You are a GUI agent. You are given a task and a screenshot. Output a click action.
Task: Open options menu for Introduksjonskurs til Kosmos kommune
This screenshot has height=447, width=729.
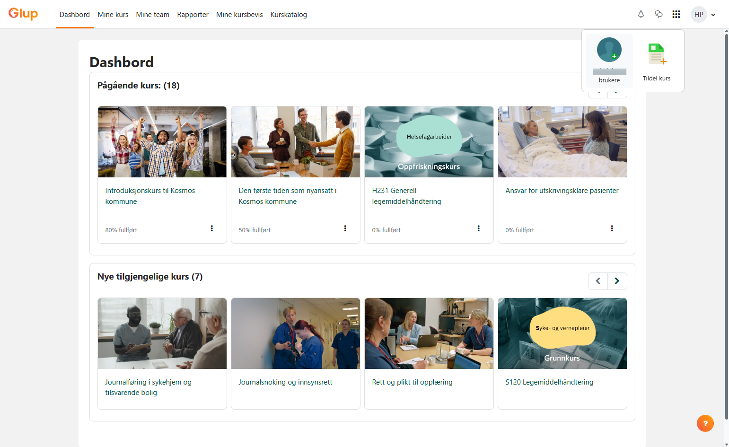pos(211,228)
